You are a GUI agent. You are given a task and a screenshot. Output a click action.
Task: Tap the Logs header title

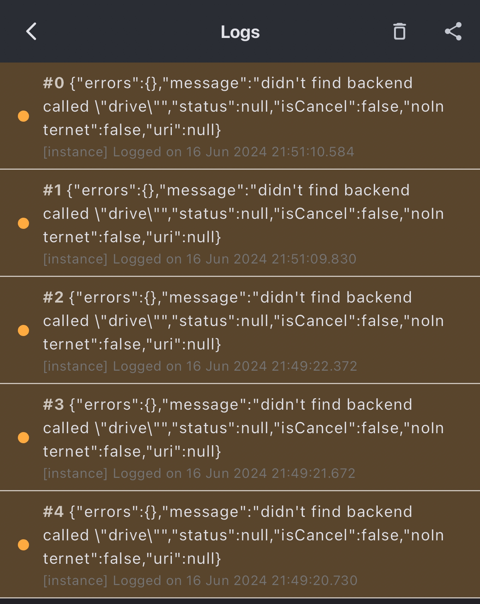click(240, 32)
